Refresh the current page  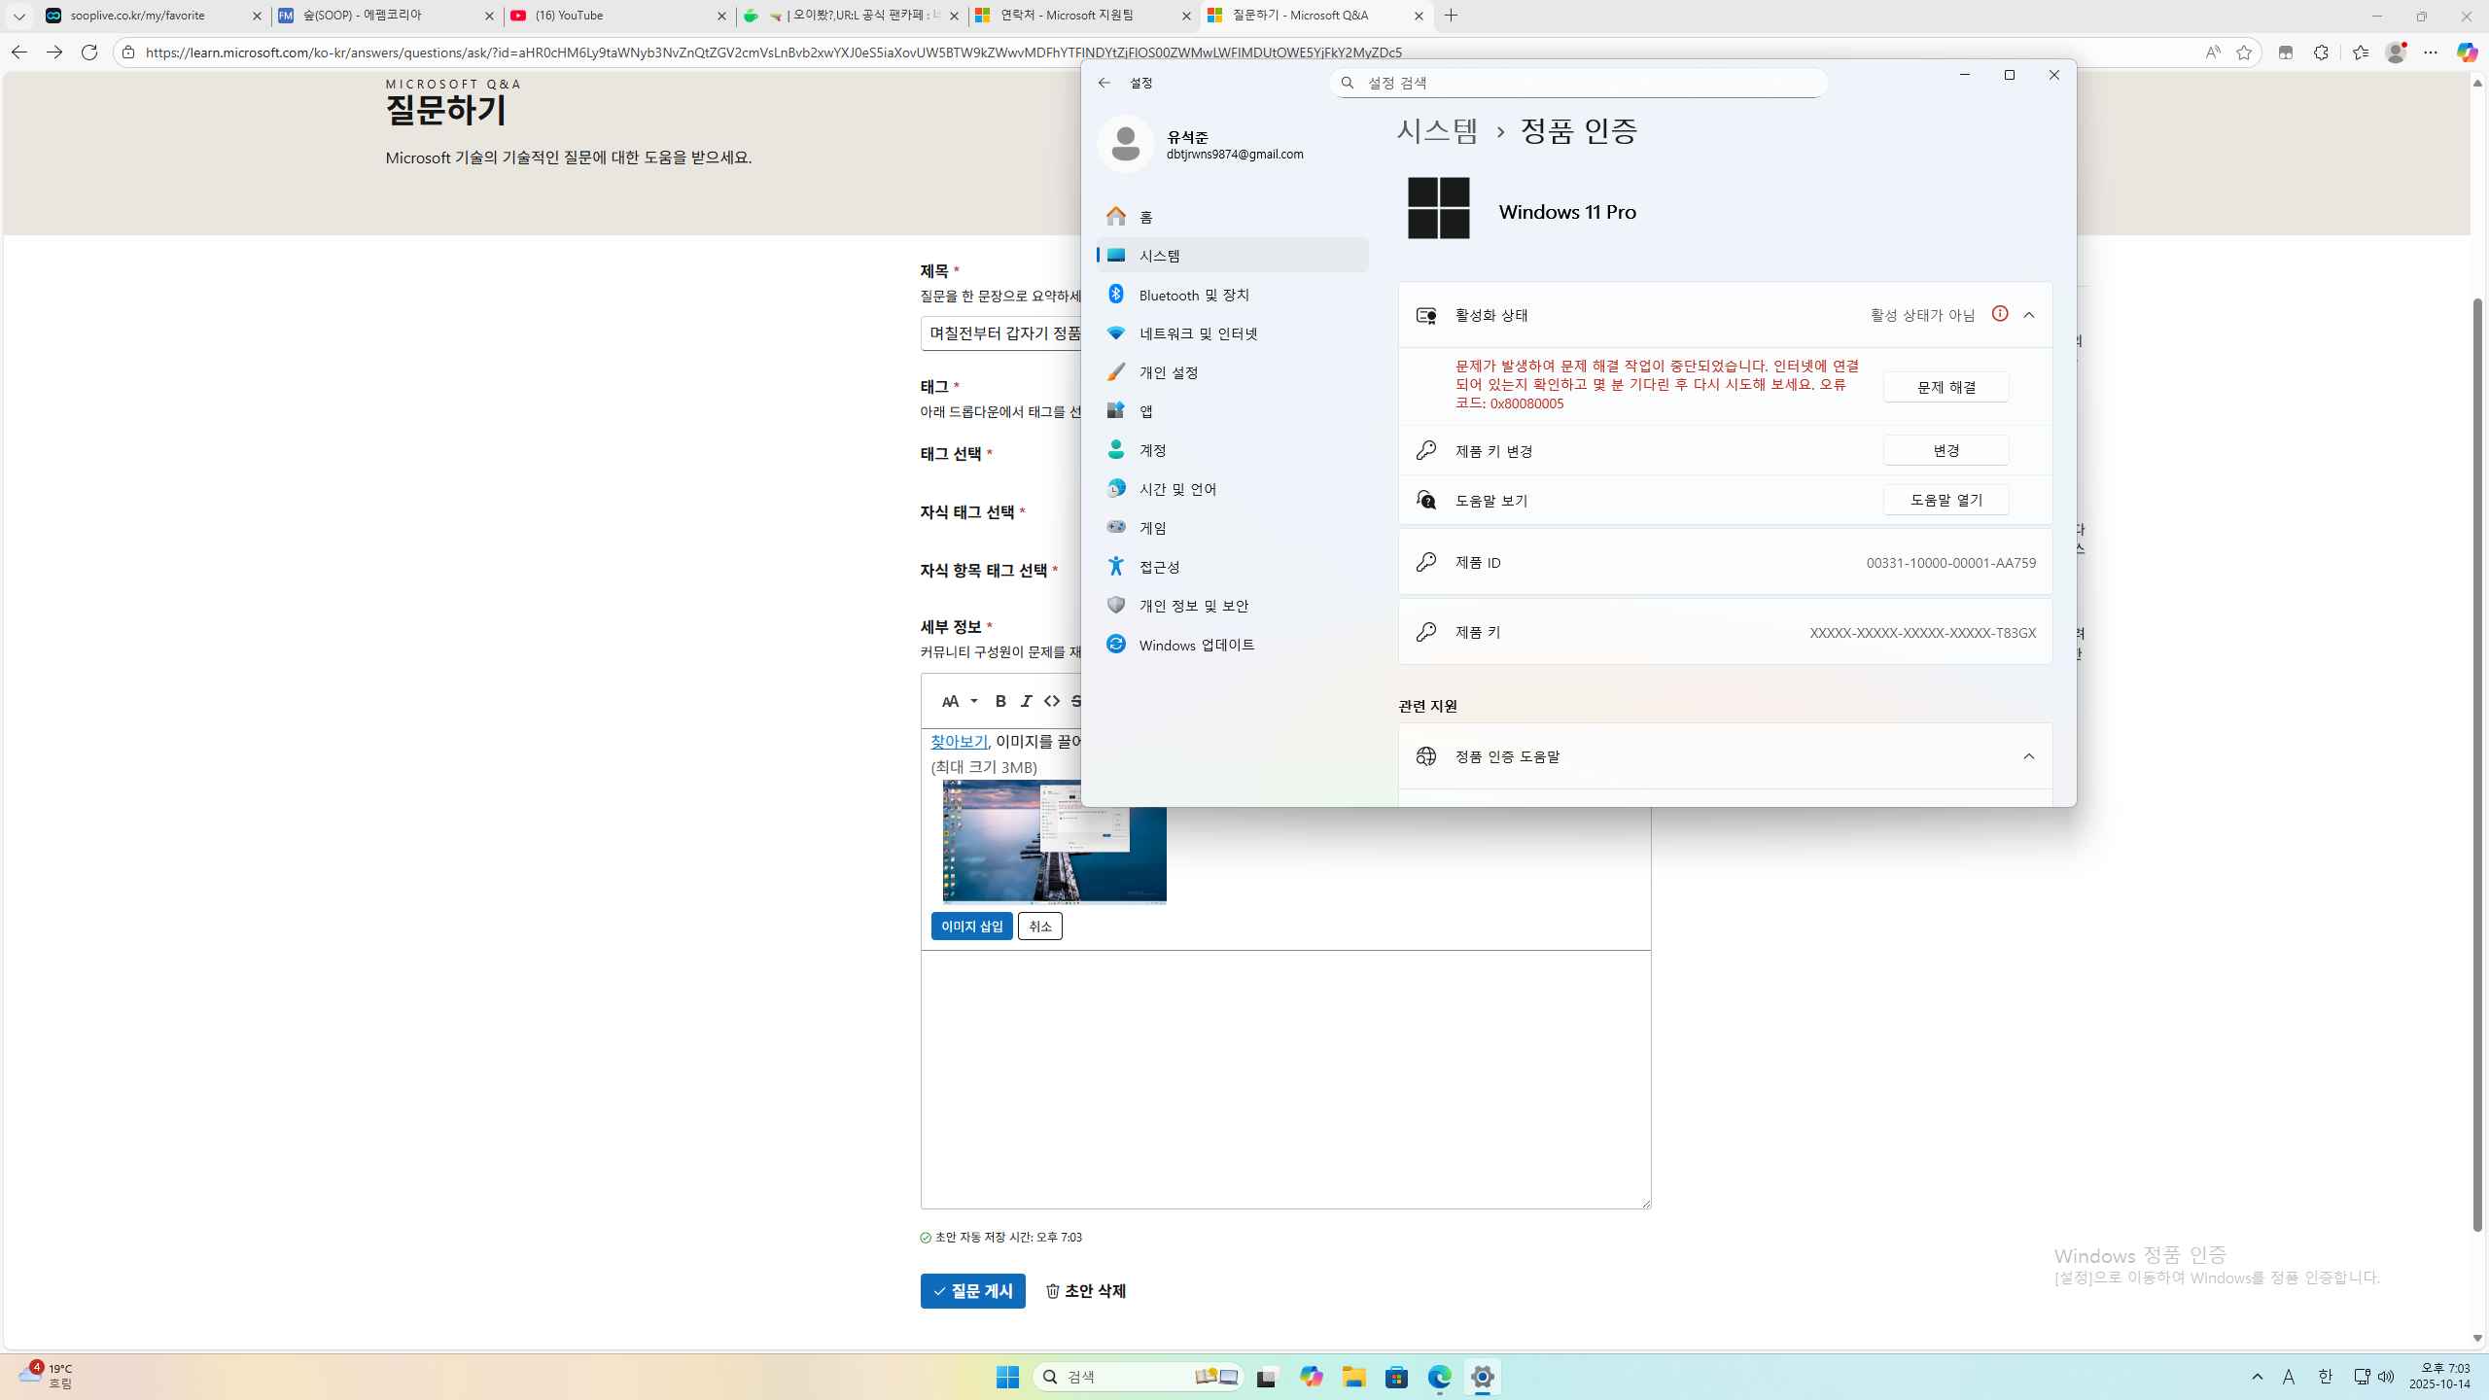tap(89, 52)
